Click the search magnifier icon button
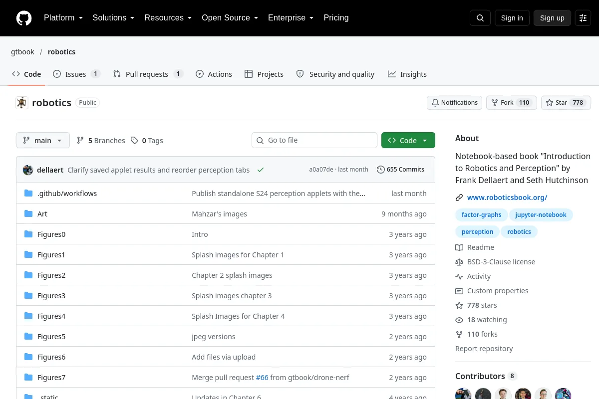 [480, 18]
